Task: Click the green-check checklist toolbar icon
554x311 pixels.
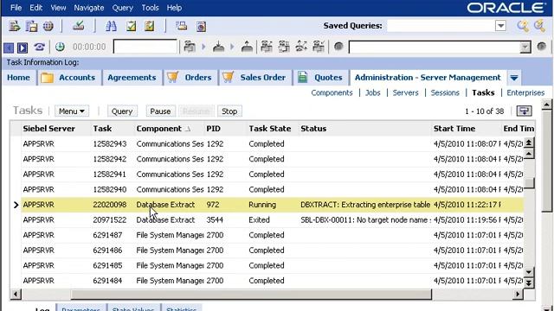Action: (x=131, y=26)
